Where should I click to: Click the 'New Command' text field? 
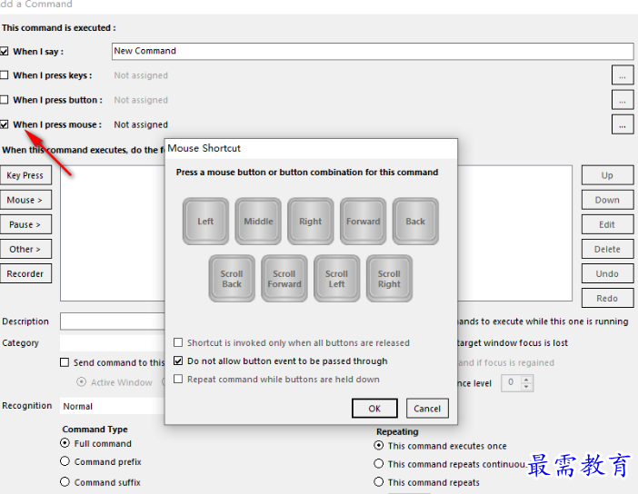click(x=373, y=51)
